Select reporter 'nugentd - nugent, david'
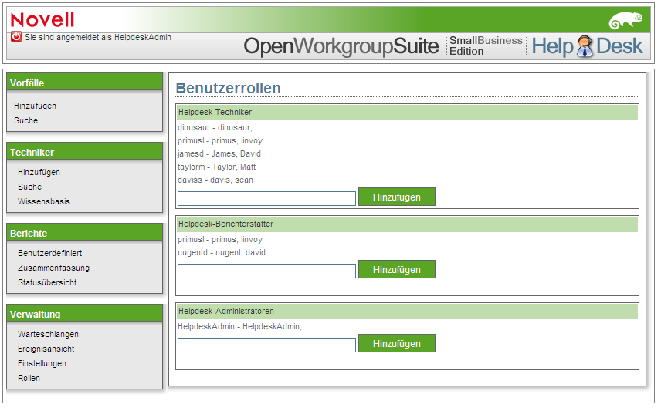This screenshot has width=661, height=408. point(222,252)
